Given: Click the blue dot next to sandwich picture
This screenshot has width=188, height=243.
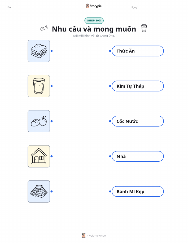Looking at the screenshot, I should point(52,51).
